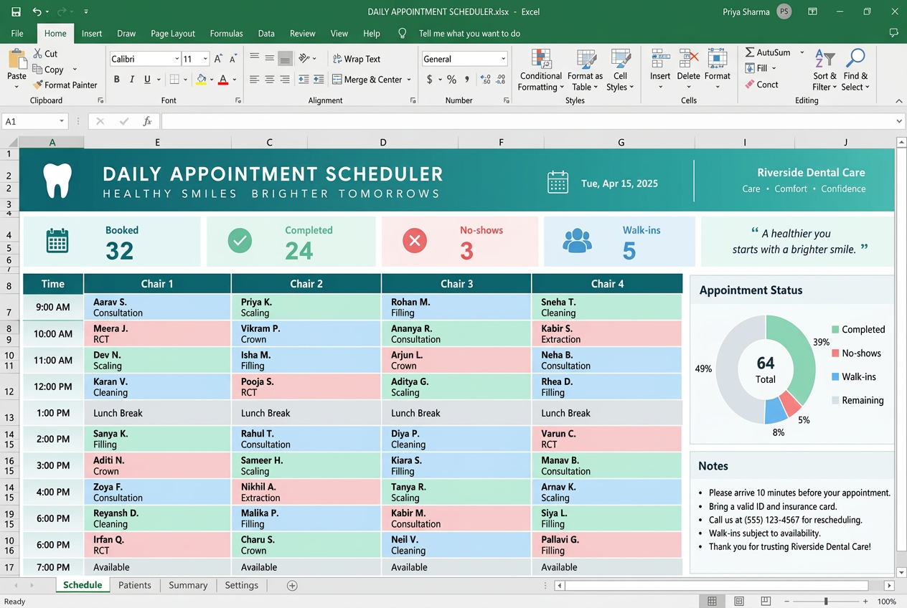Click the Paste clipboard icon
907x608 pixels.
[17, 60]
